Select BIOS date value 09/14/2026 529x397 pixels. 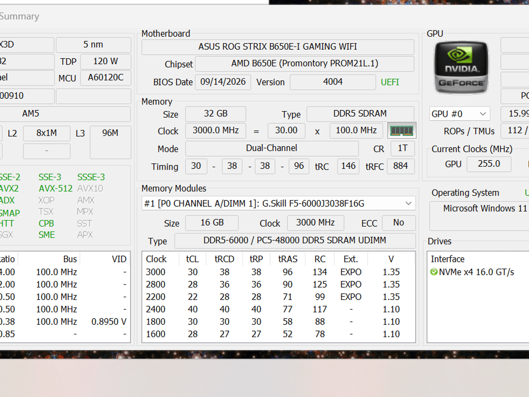(223, 82)
